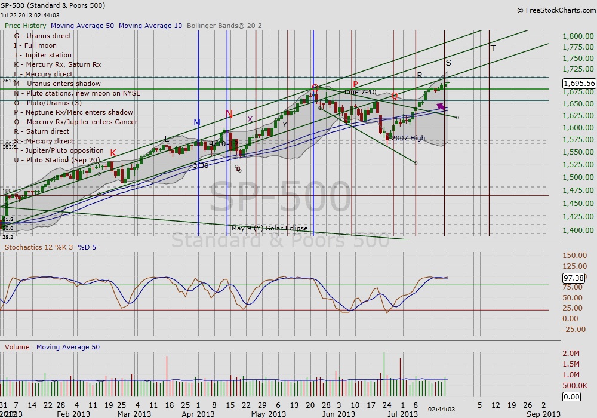This screenshot has width=597, height=418.
Task: Click the Feb 2013 month label
Action: pos(73,414)
